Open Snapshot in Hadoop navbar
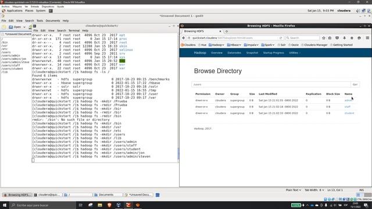The height and width of the screenshot is (209, 372). pos(252,53)
